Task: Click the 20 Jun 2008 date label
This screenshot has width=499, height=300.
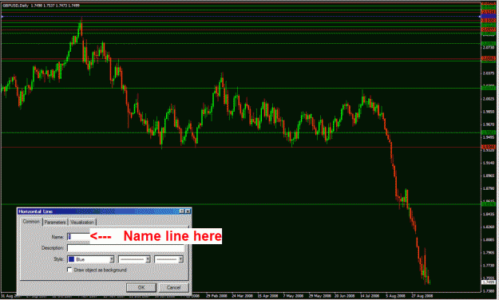Action: [345, 295]
